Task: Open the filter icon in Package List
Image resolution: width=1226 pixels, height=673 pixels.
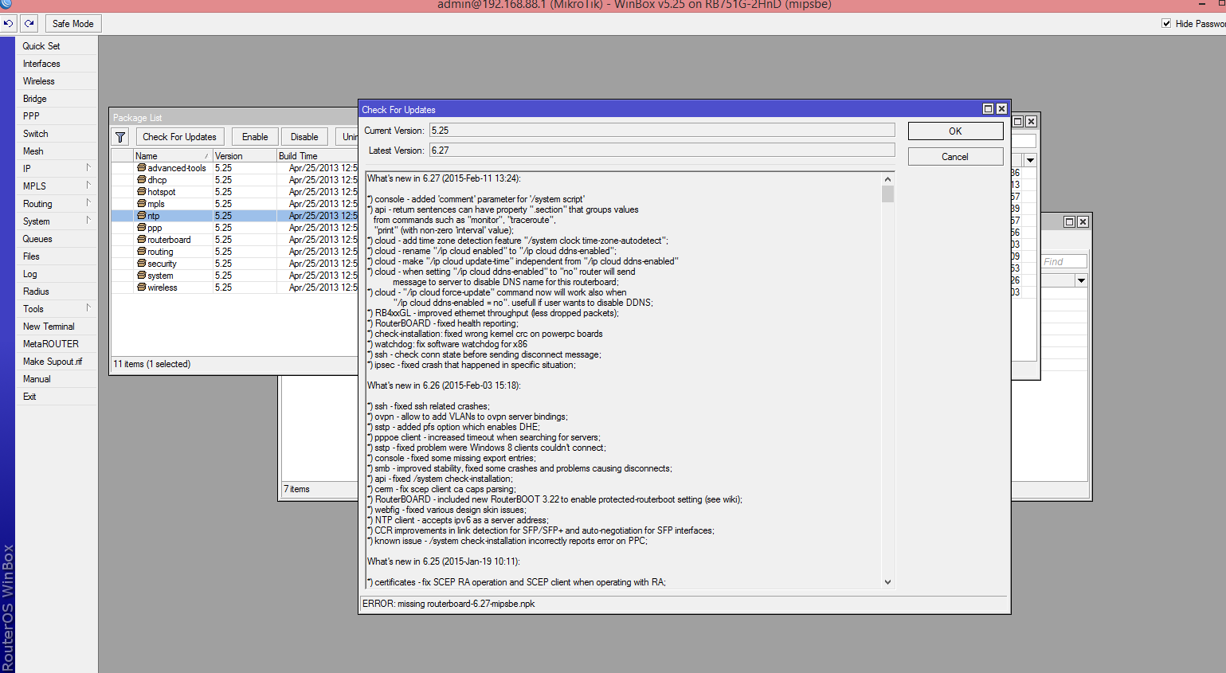Action: [120, 137]
